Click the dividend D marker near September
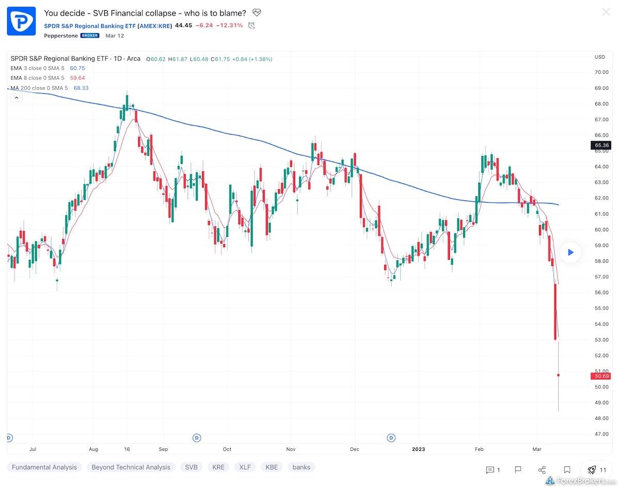 pos(197,438)
